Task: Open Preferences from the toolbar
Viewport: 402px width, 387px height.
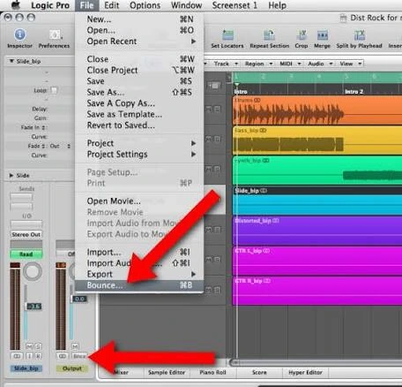Action: coord(55,34)
